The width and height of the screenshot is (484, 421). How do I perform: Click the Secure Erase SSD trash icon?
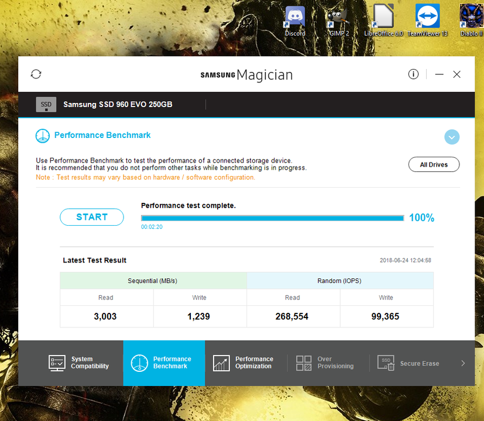[386, 363]
